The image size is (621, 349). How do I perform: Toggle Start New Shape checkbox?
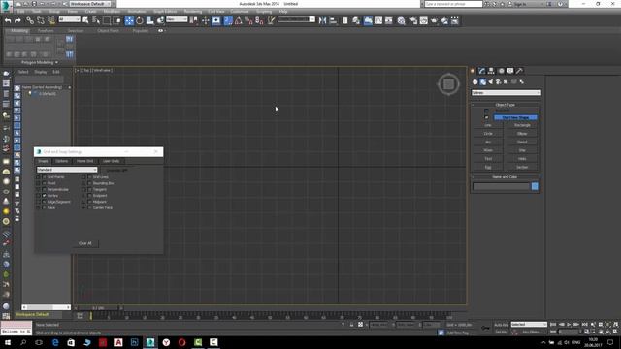(487, 117)
